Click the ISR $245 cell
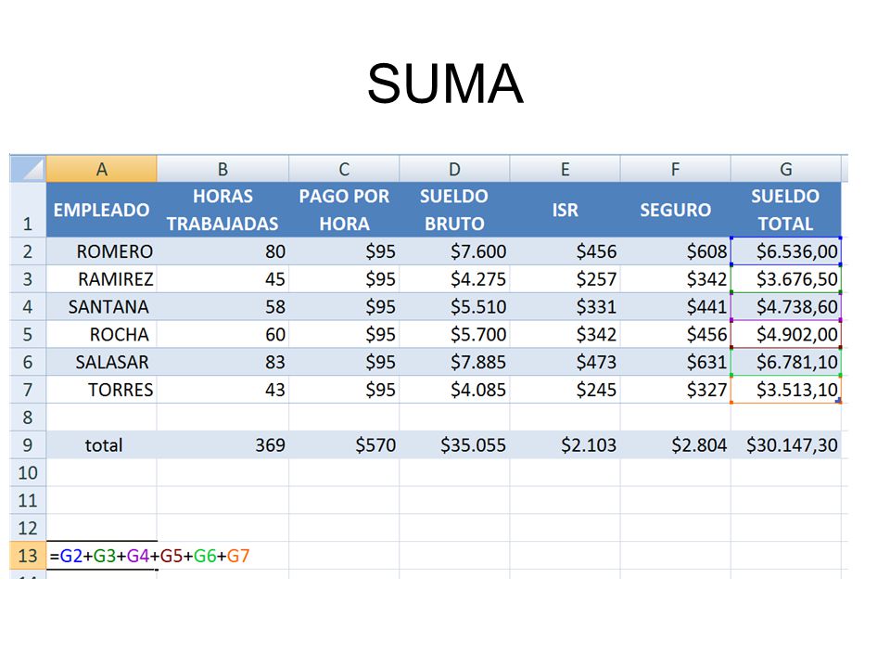Screen dimensions: 890x668 pyautogui.click(x=565, y=390)
